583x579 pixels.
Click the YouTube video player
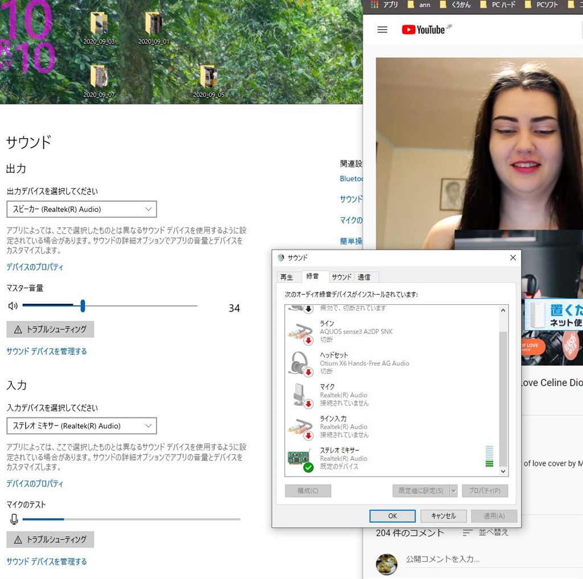point(479,153)
